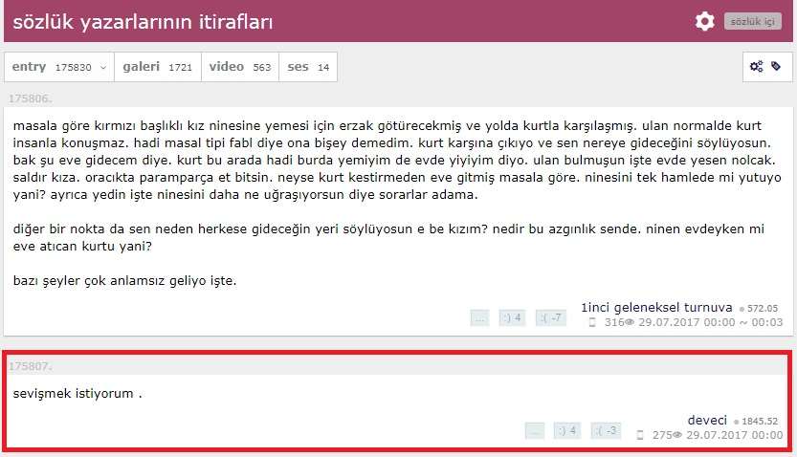Open the ses tab
Viewport: 797px width, 457px height.
(x=308, y=67)
